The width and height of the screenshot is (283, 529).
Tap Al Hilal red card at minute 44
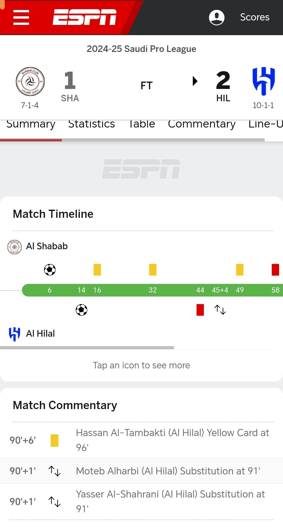pos(200,310)
